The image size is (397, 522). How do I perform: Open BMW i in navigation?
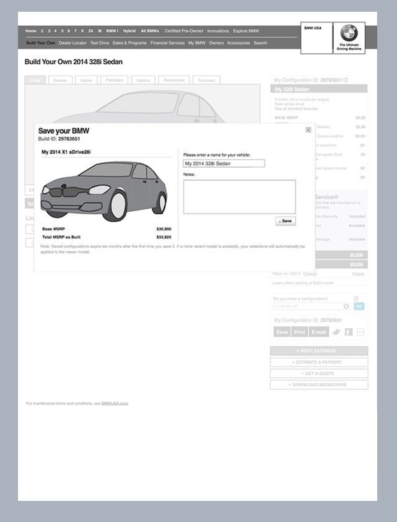click(112, 31)
